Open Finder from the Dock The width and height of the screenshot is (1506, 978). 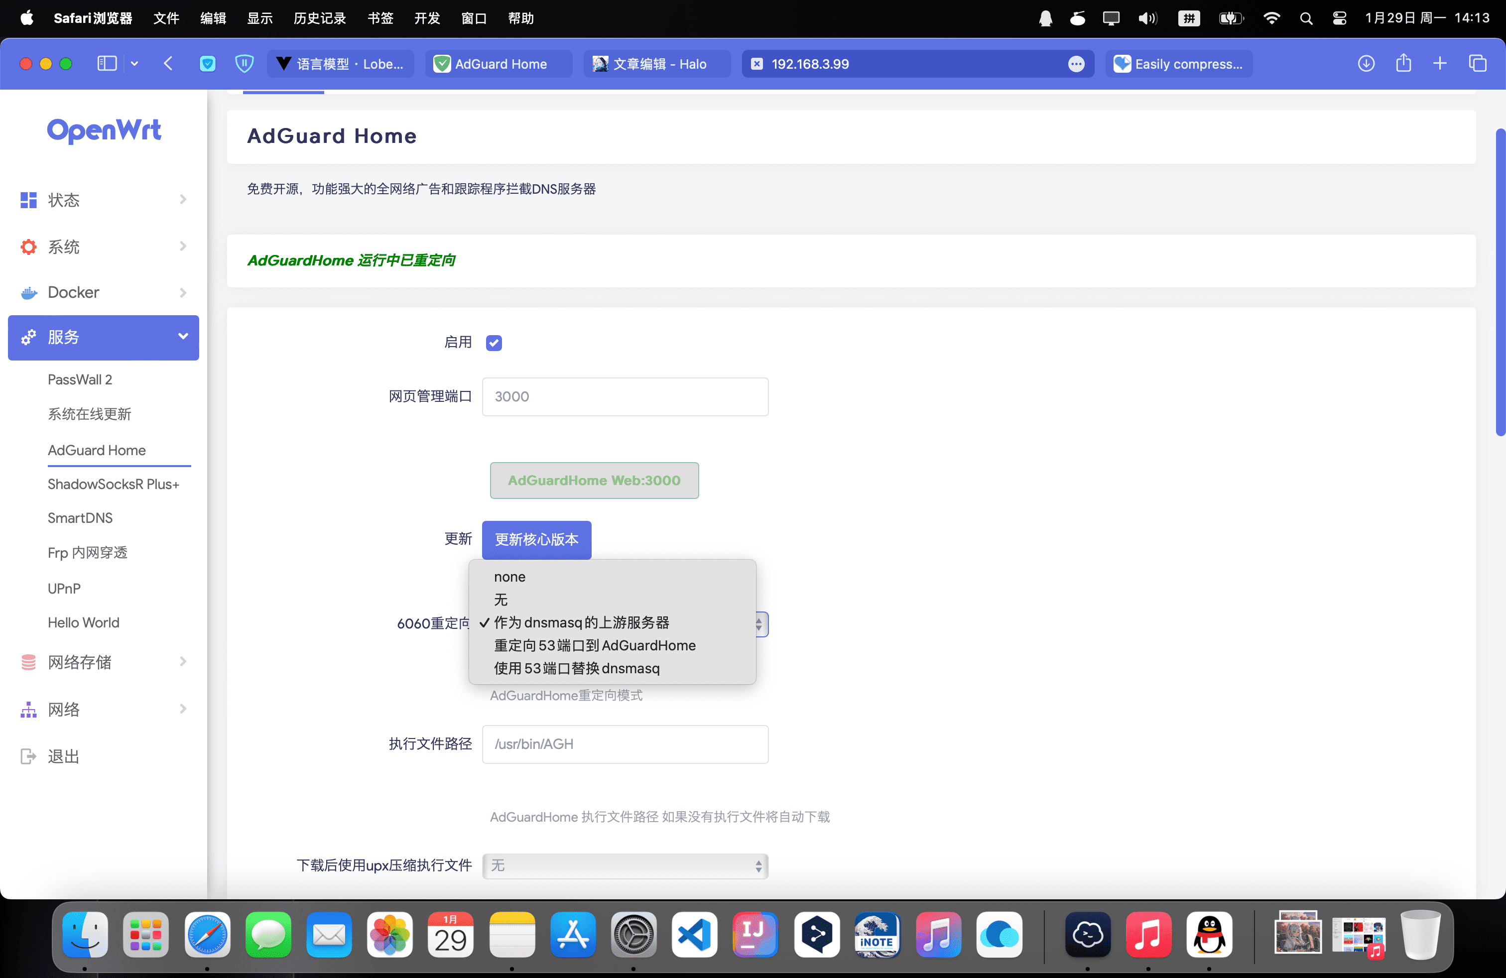pyautogui.click(x=85, y=934)
